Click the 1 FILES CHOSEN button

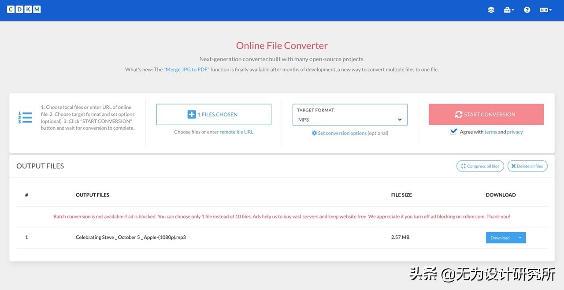tap(214, 115)
